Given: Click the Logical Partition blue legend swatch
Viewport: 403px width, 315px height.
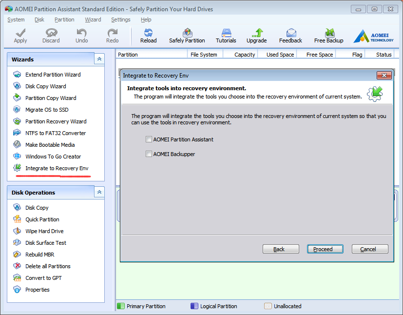Looking at the screenshot, I should (x=194, y=306).
